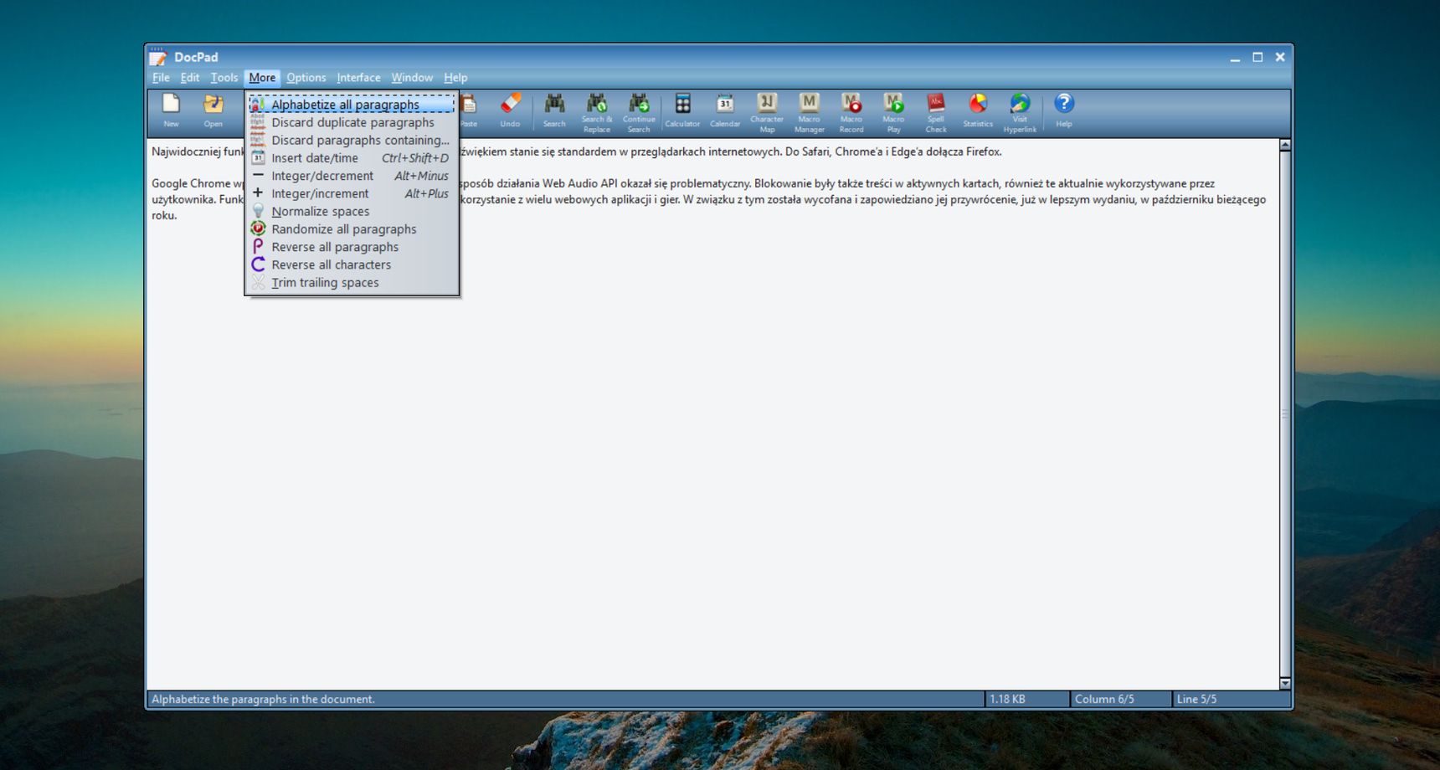The width and height of the screenshot is (1440, 770).
Task: Click the status bar hint text
Action: (x=263, y=699)
